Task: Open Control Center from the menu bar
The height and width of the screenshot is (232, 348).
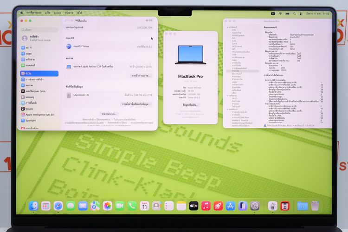Action: (x=301, y=14)
